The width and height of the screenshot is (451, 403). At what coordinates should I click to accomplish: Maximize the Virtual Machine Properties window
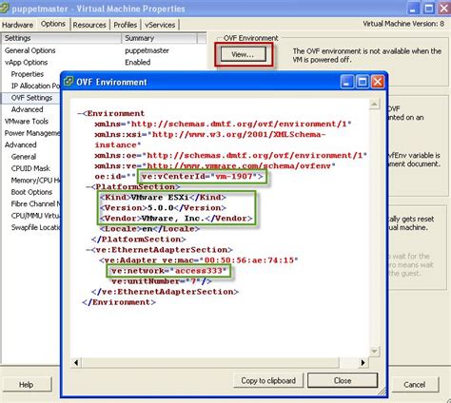tap(429, 9)
